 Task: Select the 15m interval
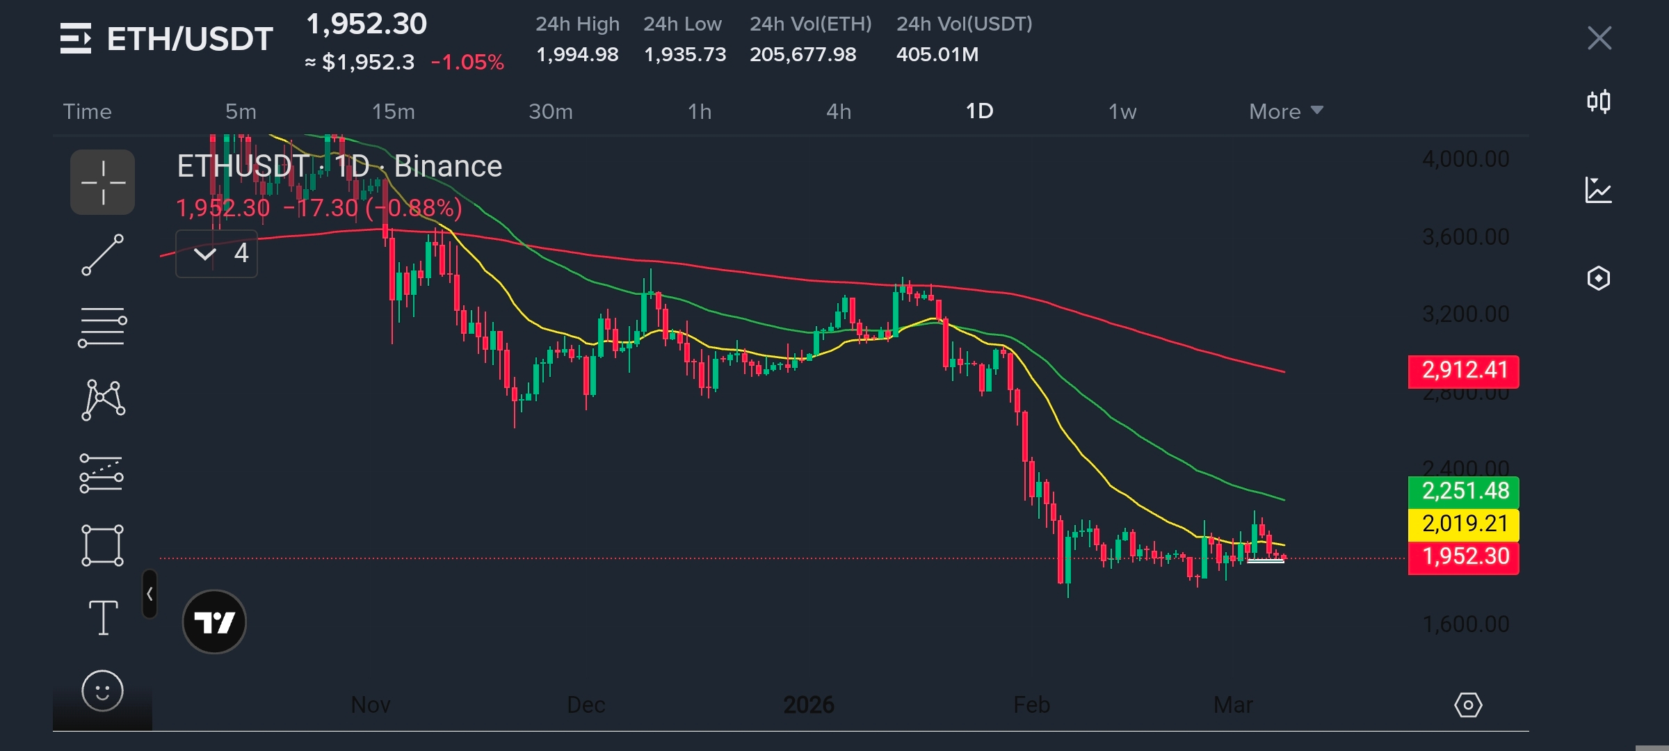[393, 111]
